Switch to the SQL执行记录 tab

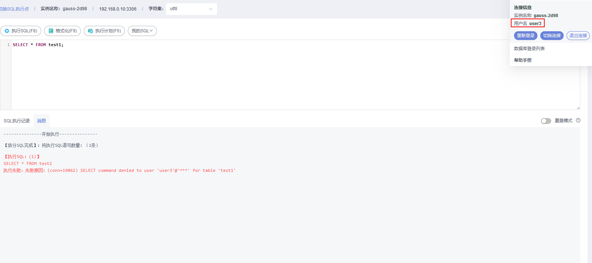point(17,121)
